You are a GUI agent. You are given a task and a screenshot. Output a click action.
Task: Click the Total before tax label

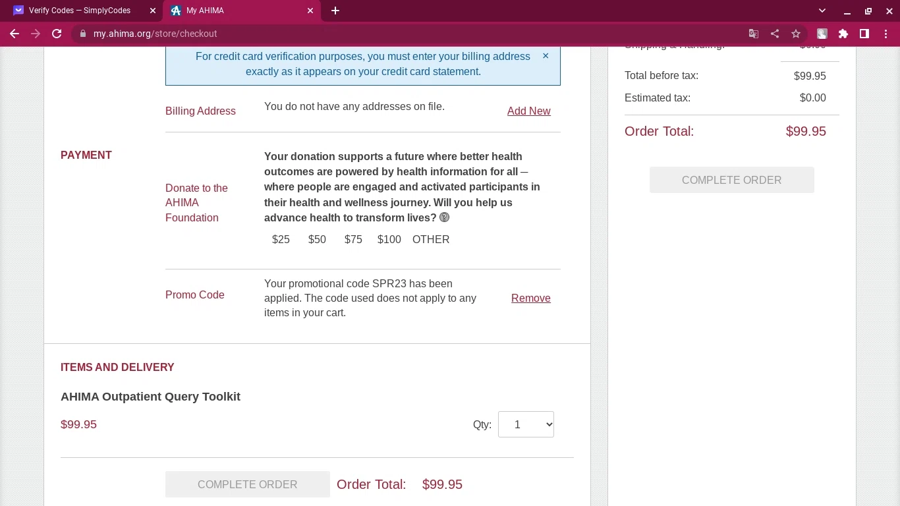coord(661,75)
